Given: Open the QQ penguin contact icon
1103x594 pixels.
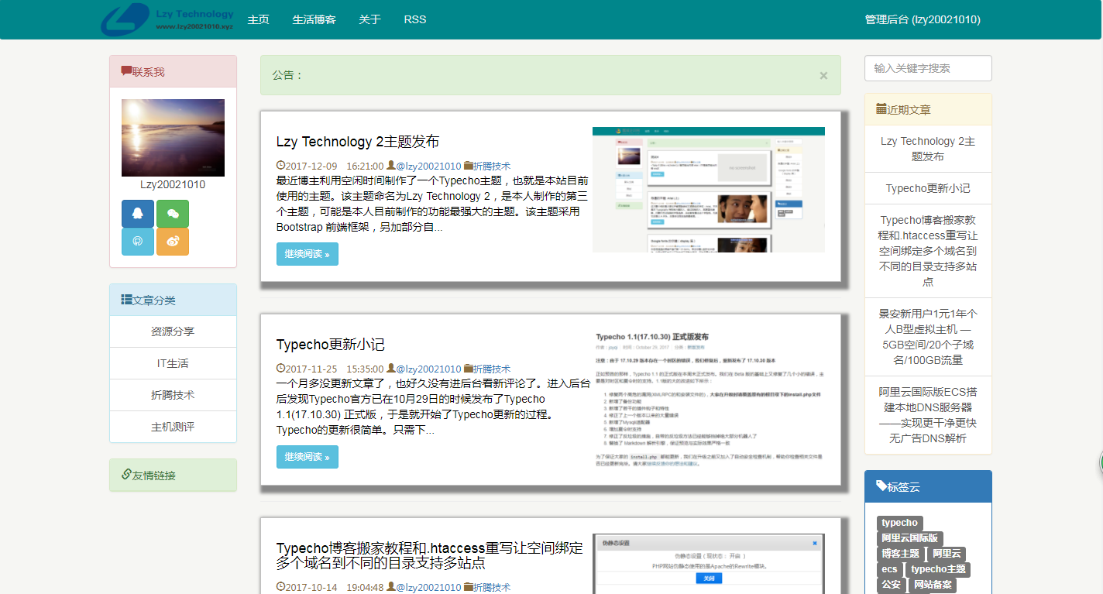Looking at the screenshot, I should (x=138, y=214).
